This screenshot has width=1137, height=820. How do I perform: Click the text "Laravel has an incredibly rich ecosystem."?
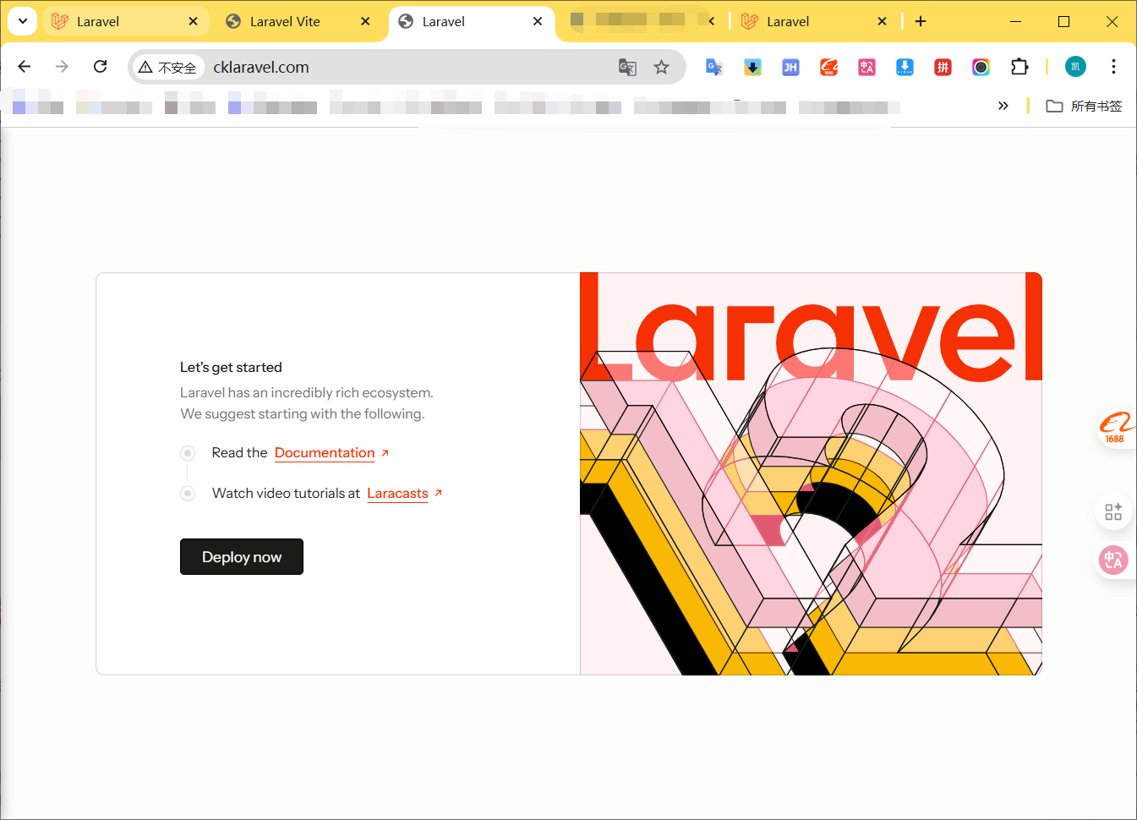[x=307, y=392]
